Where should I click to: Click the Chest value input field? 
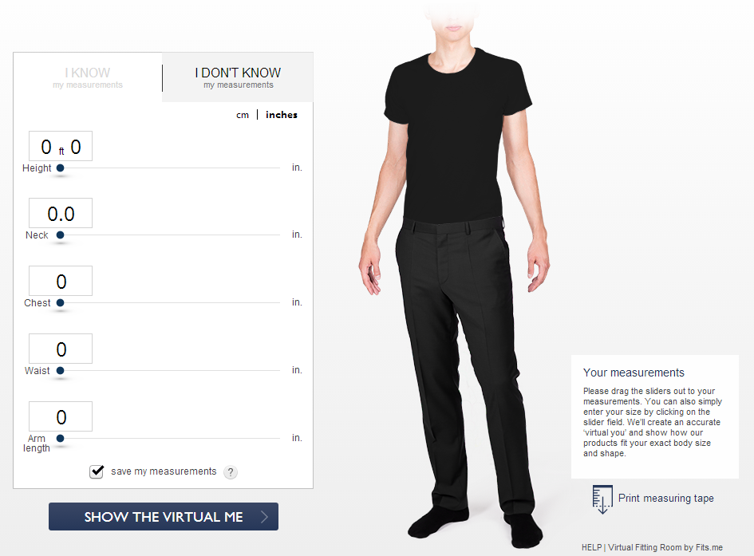pyautogui.click(x=61, y=281)
